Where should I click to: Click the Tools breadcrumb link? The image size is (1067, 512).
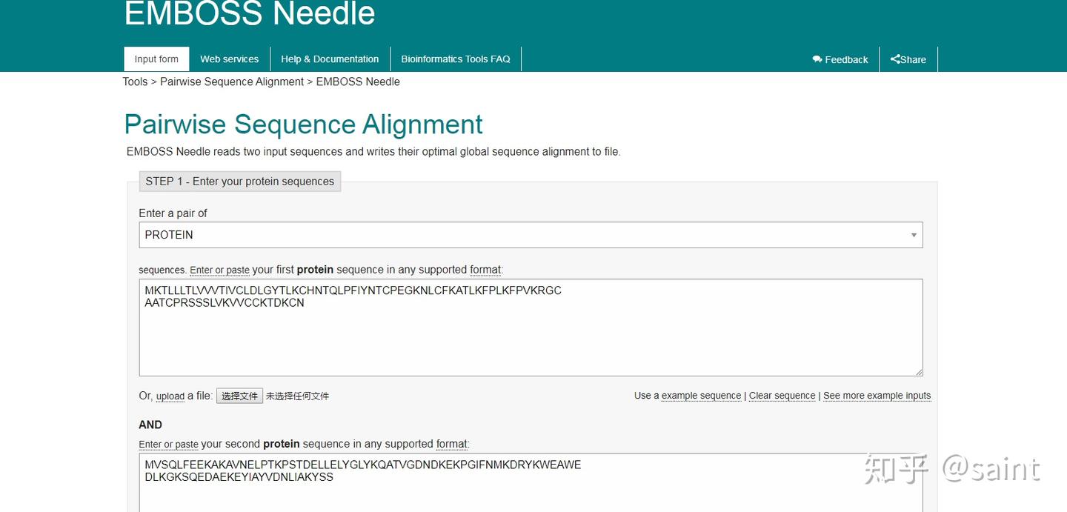tap(135, 82)
